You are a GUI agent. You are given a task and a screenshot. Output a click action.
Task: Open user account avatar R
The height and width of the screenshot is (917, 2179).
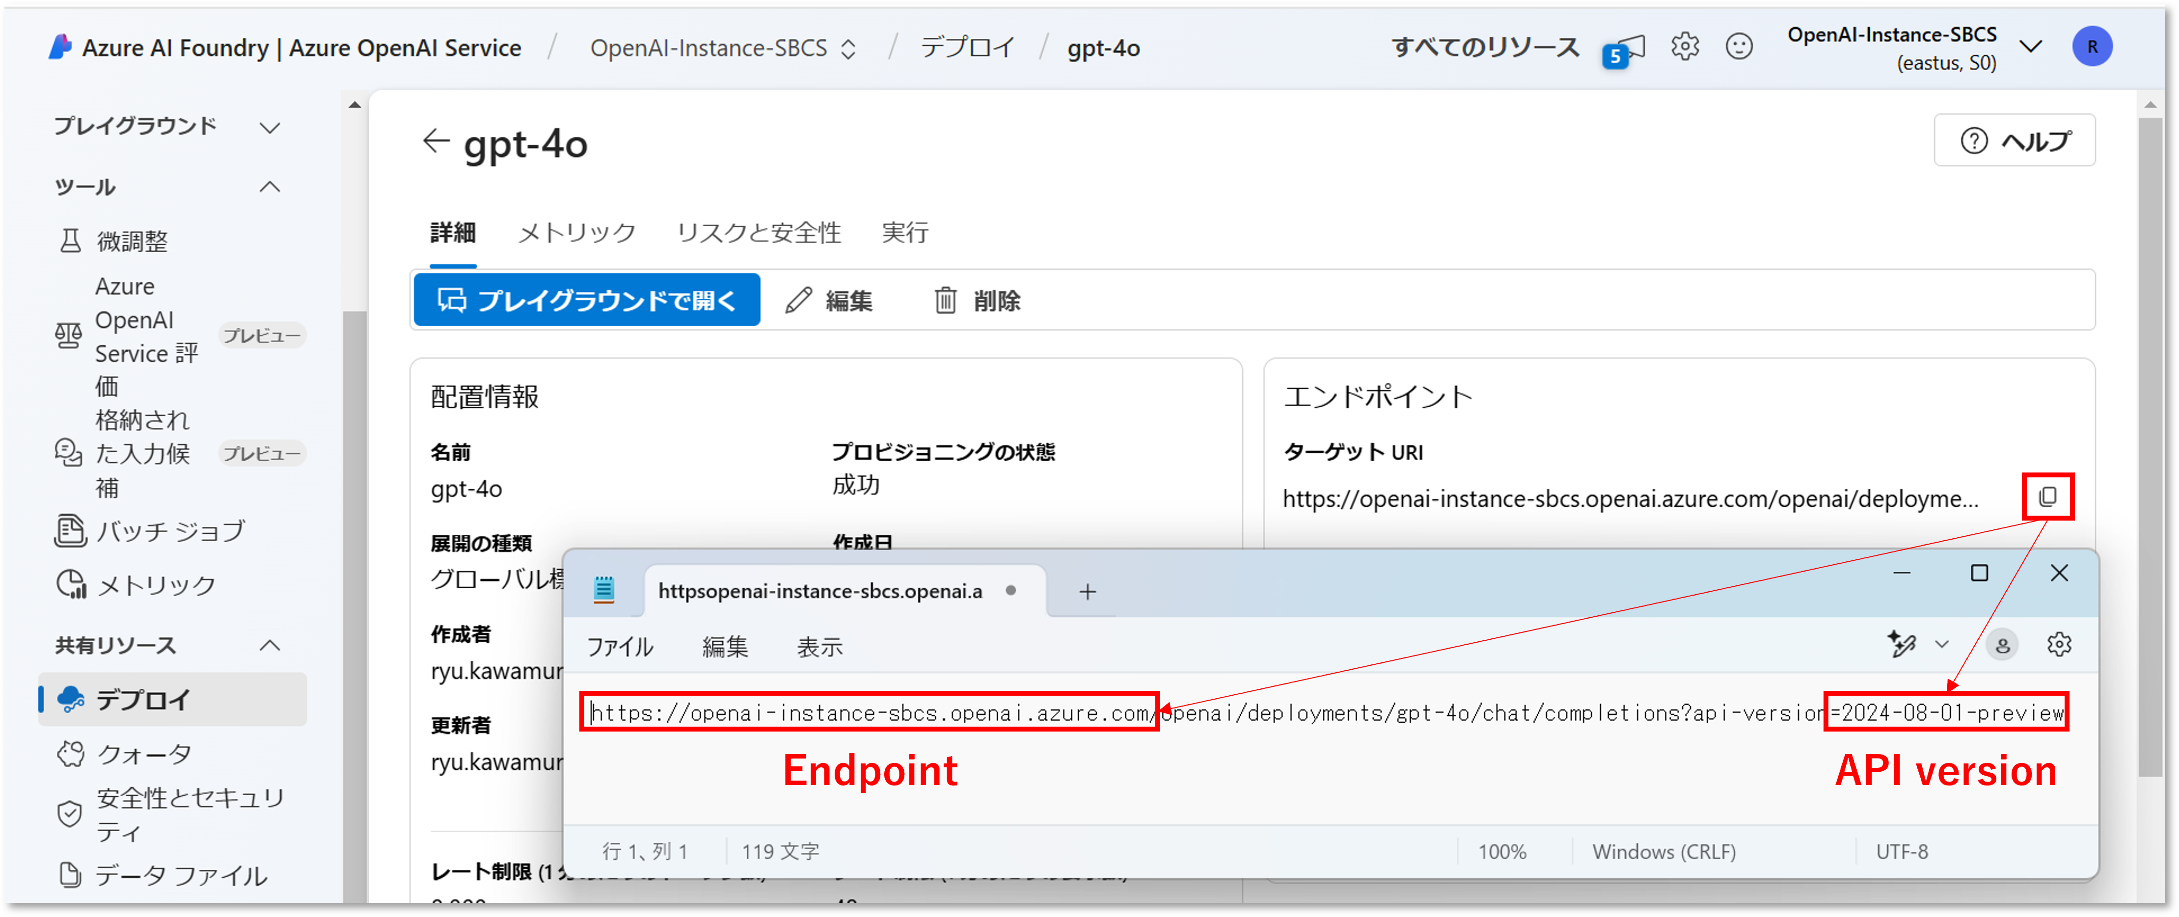pyautogui.click(x=2091, y=47)
